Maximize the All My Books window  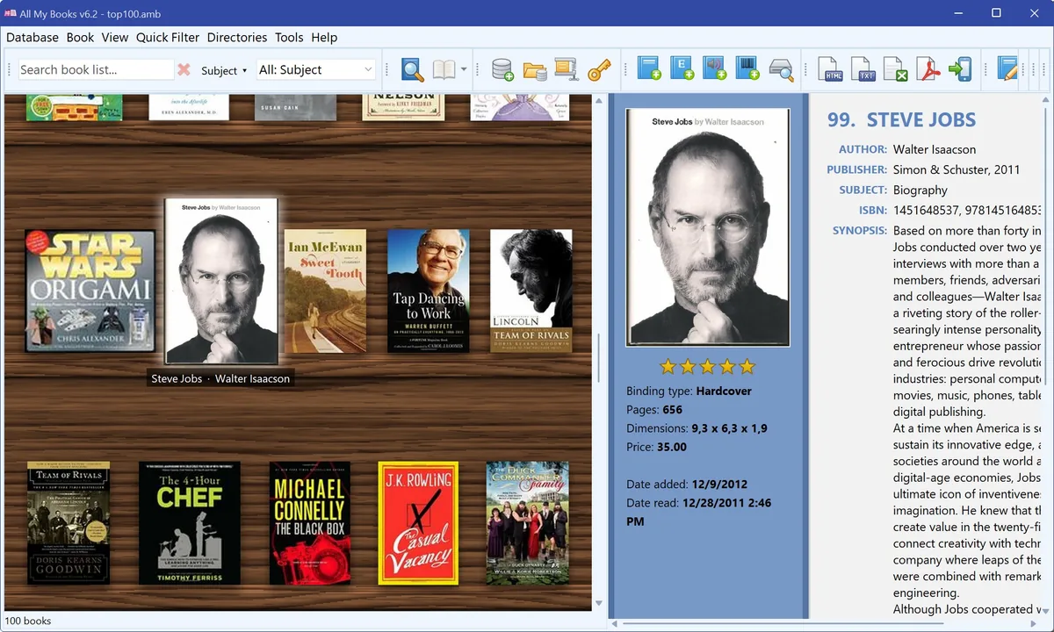pos(996,12)
